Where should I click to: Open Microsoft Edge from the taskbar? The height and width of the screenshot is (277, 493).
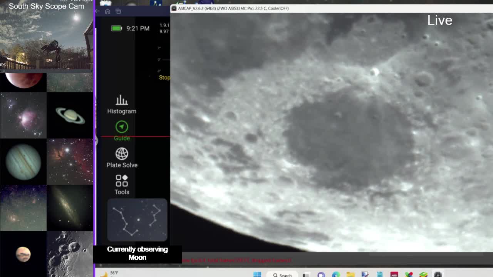point(336,275)
